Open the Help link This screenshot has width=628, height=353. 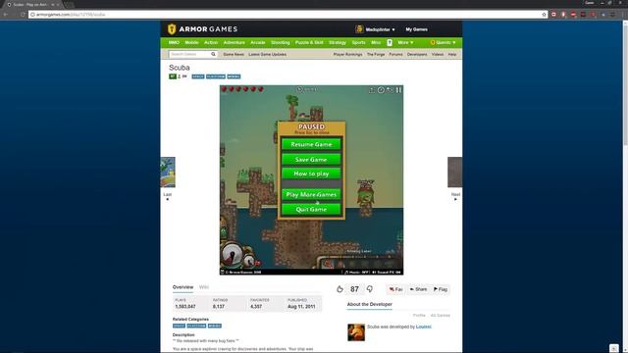[452, 55]
